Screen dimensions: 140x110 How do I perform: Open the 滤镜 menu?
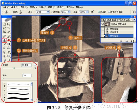[51, 7]
